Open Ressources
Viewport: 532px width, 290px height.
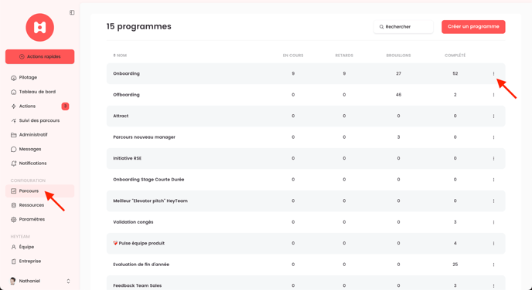tap(31, 205)
